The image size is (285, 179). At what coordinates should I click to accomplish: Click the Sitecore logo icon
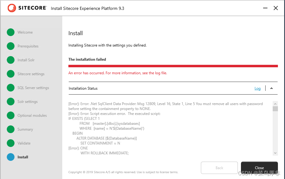point(12,8)
